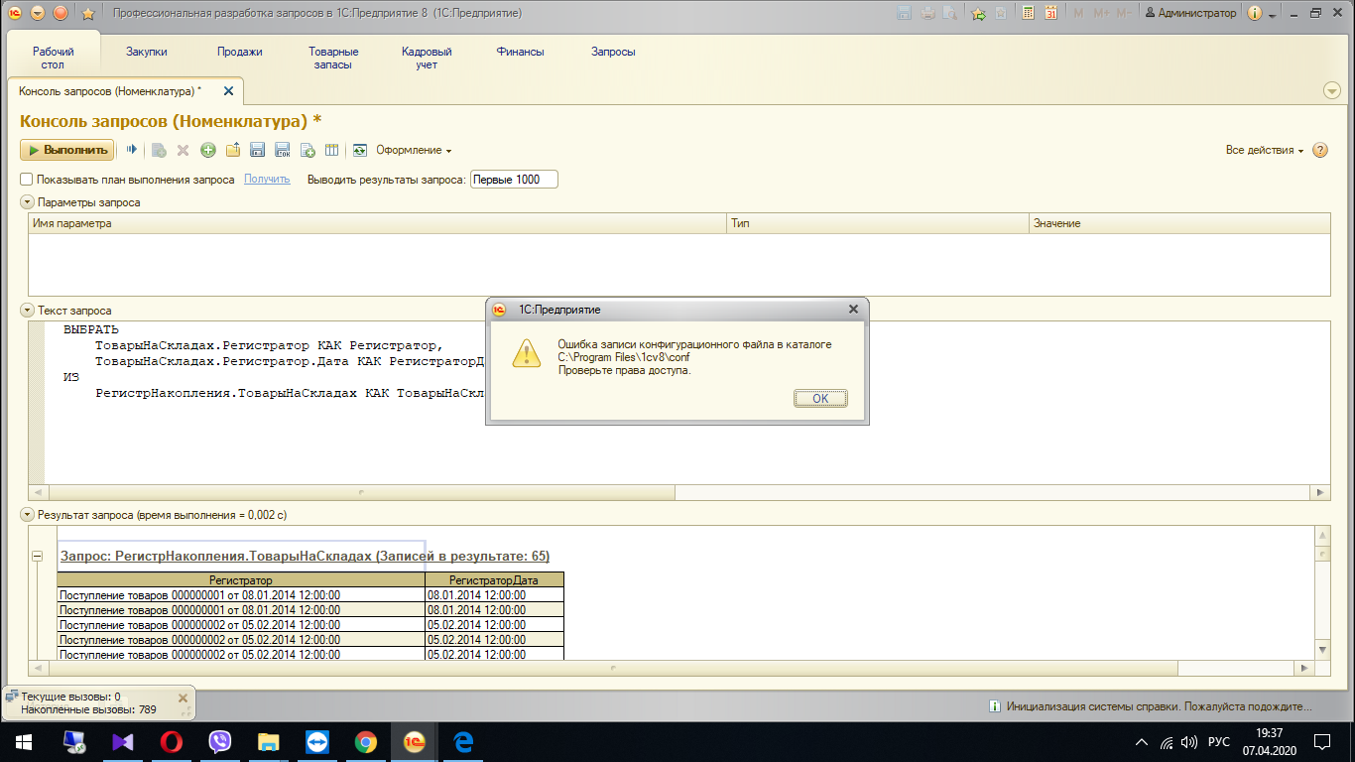The width and height of the screenshot is (1355, 762).
Task: Open Viber from the taskbar
Action: coord(220,742)
